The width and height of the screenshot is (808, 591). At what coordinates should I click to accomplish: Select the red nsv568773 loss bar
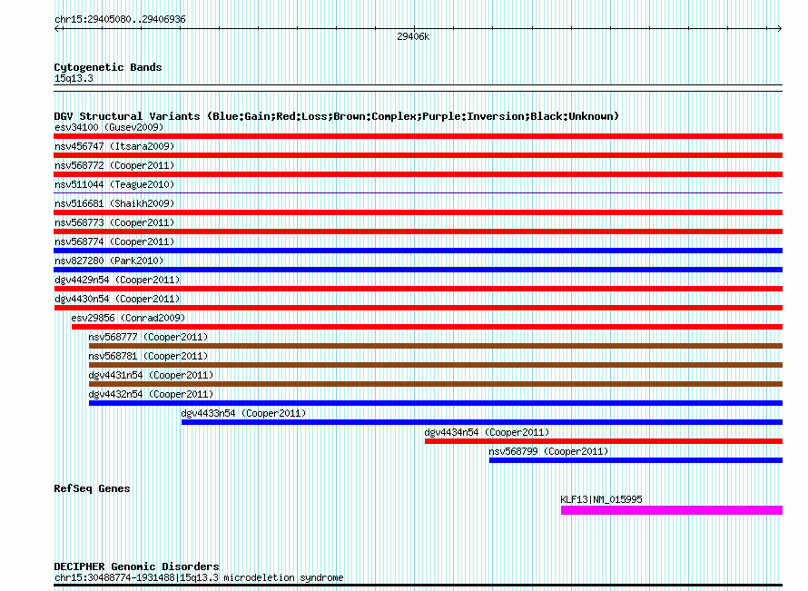point(418,231)
